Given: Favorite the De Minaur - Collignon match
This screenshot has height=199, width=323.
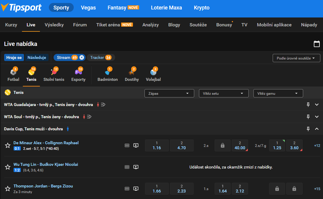Looking at the screenshot, I should (8, 145).
